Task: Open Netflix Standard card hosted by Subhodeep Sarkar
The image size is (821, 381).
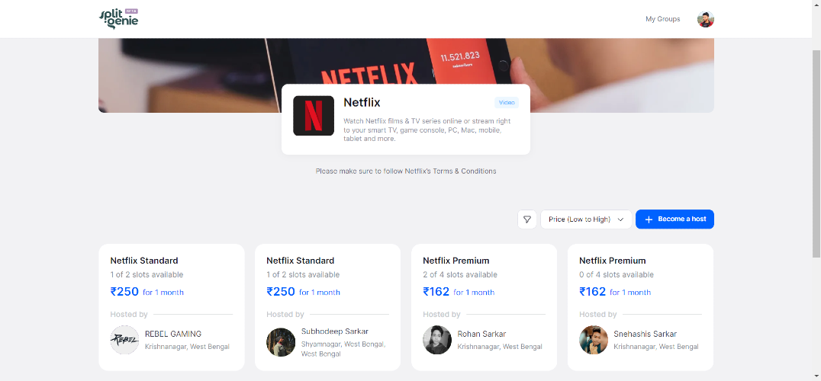Action: coord(328,307)
